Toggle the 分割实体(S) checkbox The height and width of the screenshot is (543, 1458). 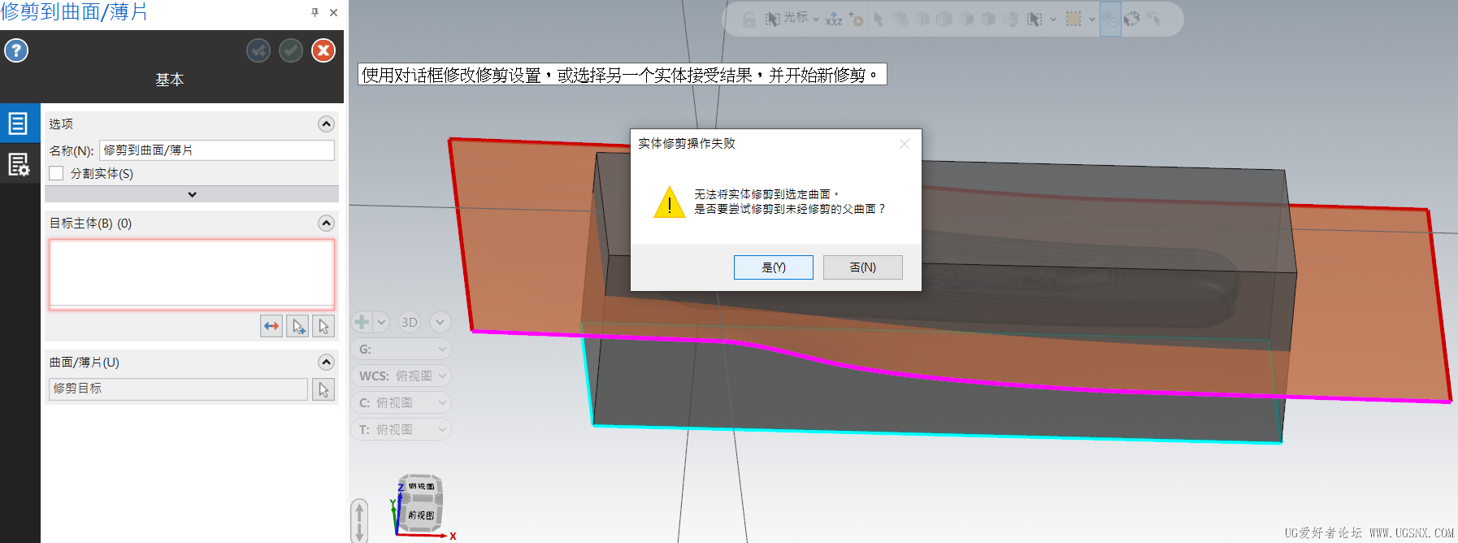tap(56, 173)
